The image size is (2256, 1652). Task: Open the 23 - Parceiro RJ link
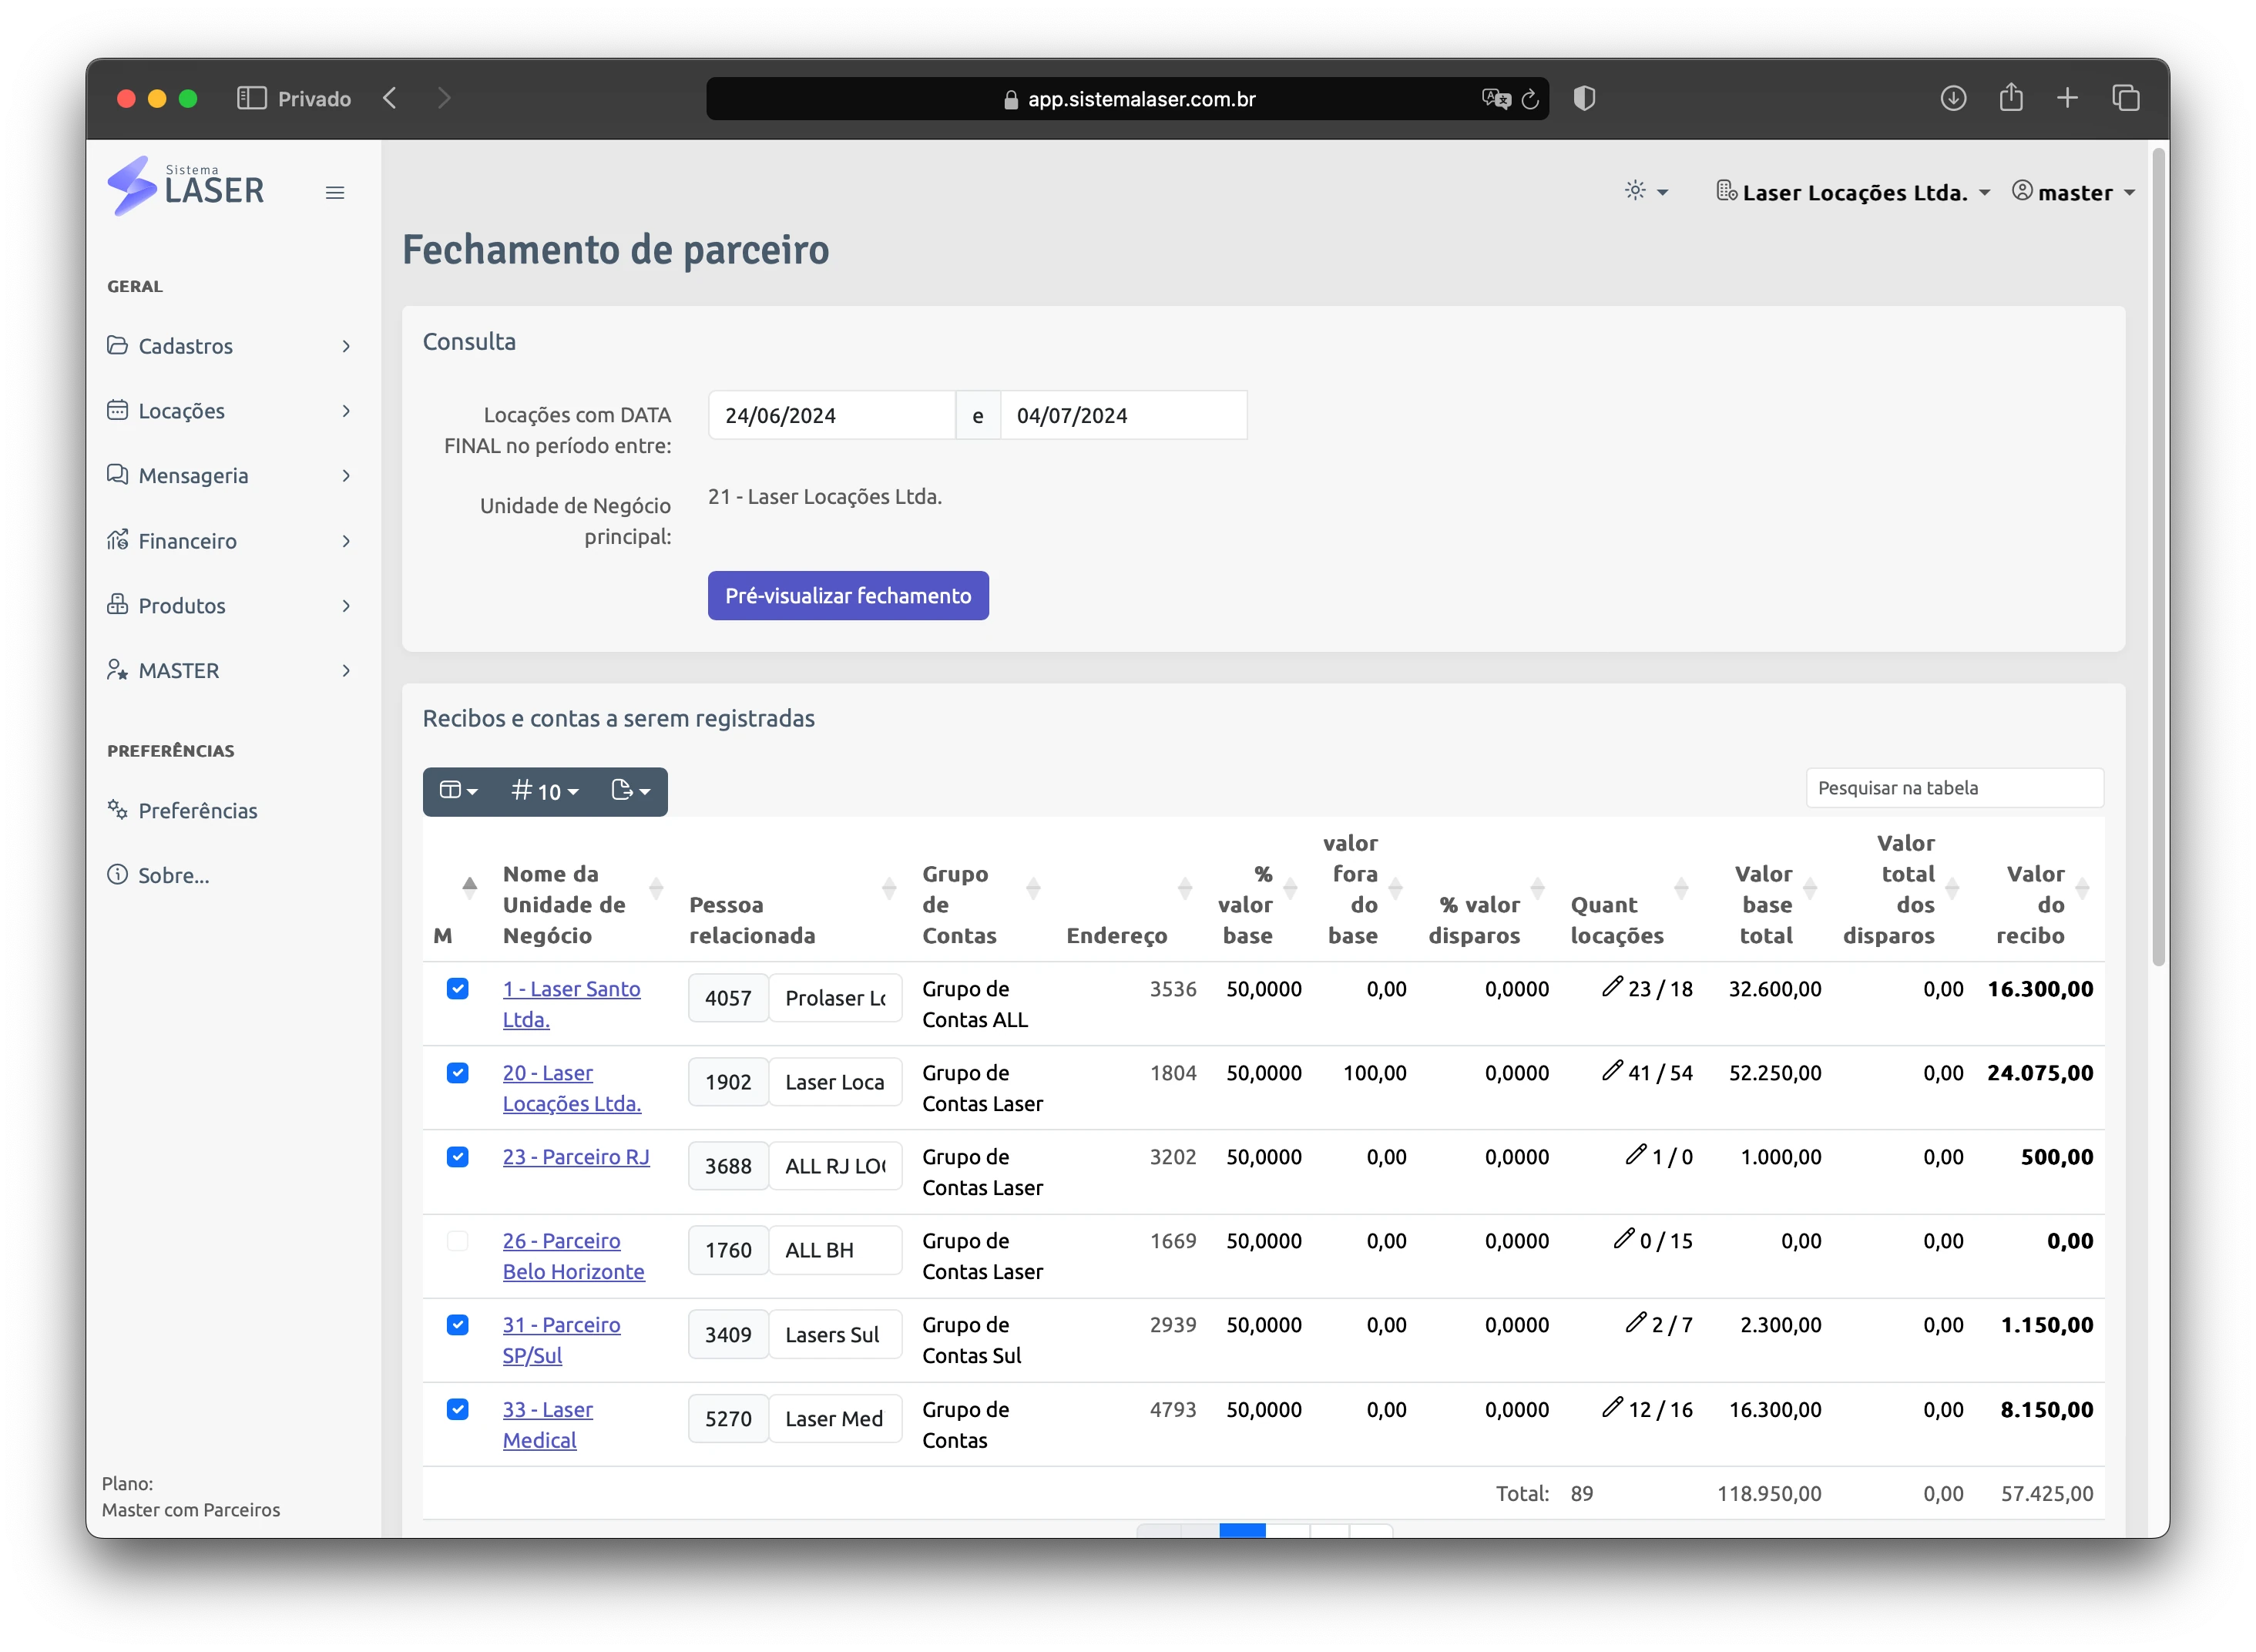pyautogui.click(x=576, y=1156)
